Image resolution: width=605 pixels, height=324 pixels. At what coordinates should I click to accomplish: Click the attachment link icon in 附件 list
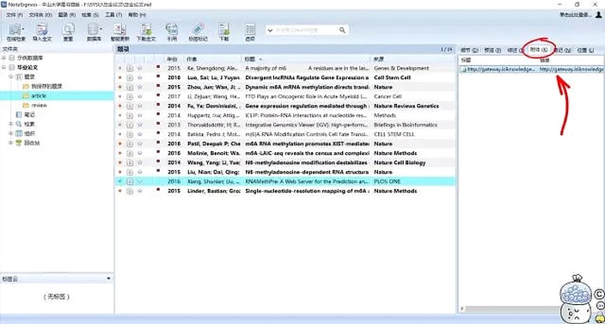pyautogui.click(x=464, y=70)
